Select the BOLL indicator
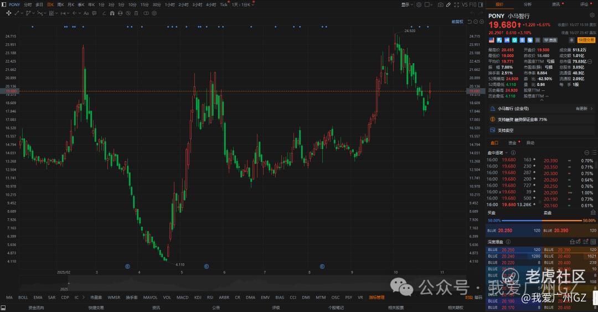The width and height of the screenshot is (598, 312). 23,298
